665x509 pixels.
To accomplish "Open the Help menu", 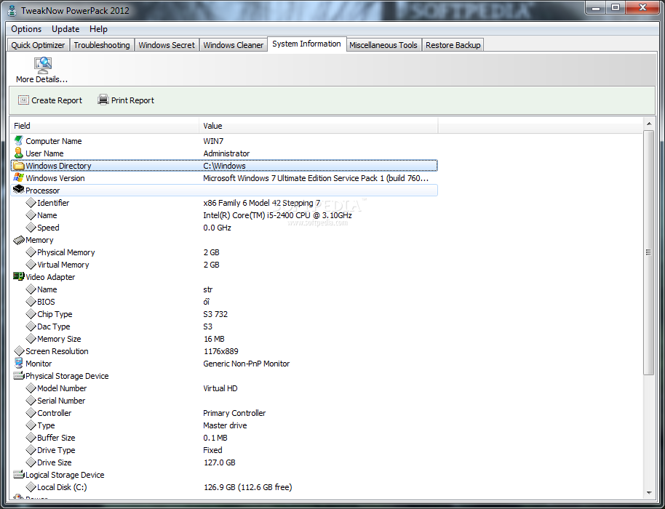I will [x=98, y=29].
